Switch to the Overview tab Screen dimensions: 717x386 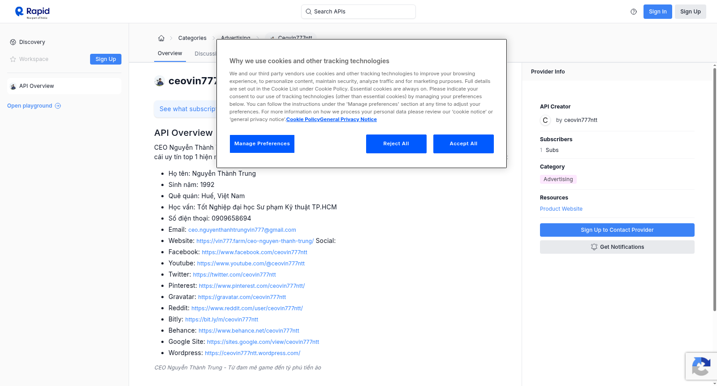[x=170, y=53]
